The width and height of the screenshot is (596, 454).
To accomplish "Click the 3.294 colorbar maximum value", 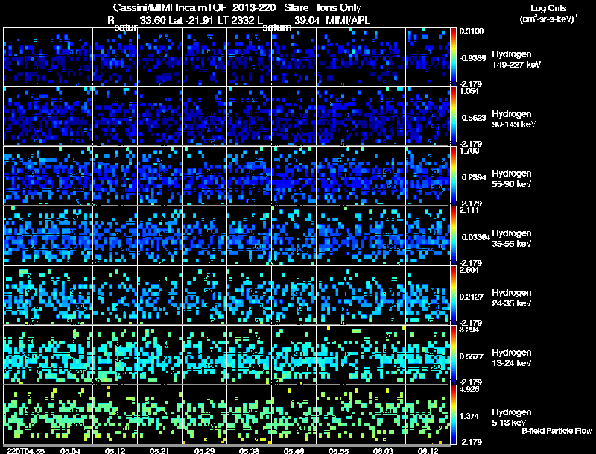I will coord(469,330).
